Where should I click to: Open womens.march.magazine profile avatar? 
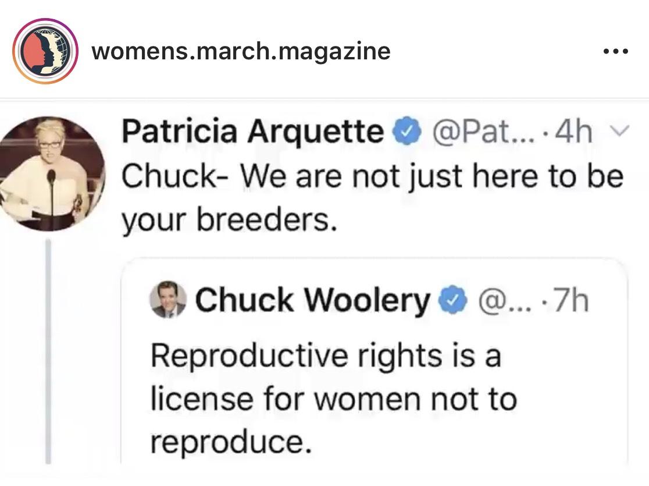(45, 51)
